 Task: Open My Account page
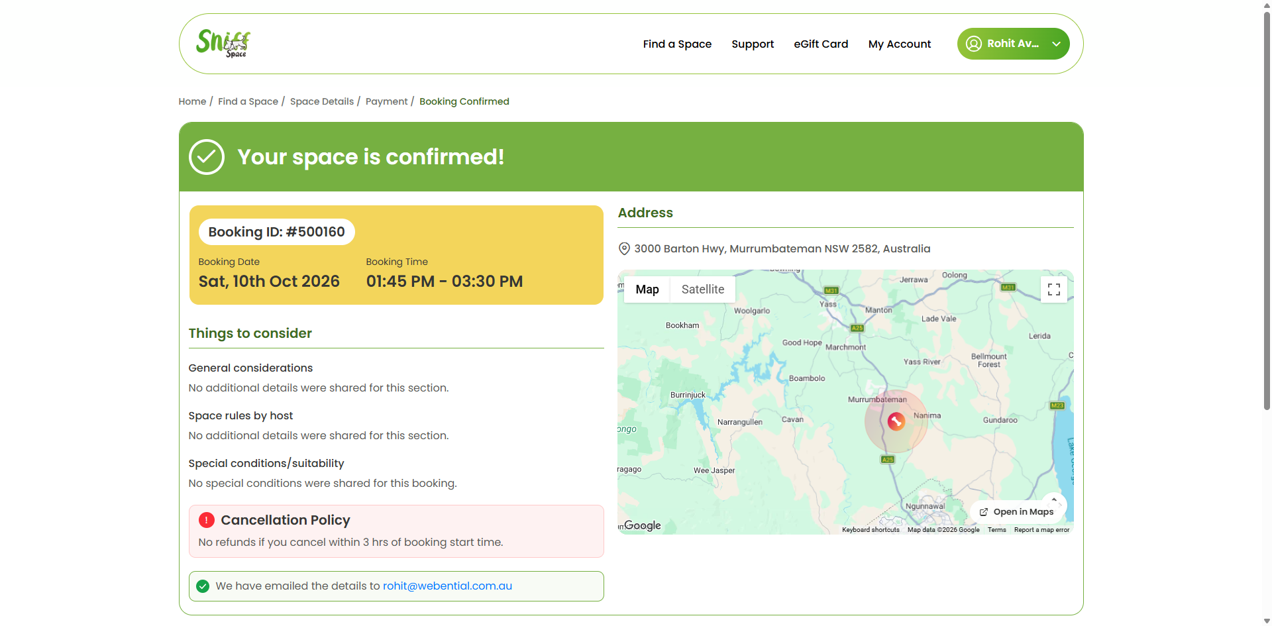point(900,44)
